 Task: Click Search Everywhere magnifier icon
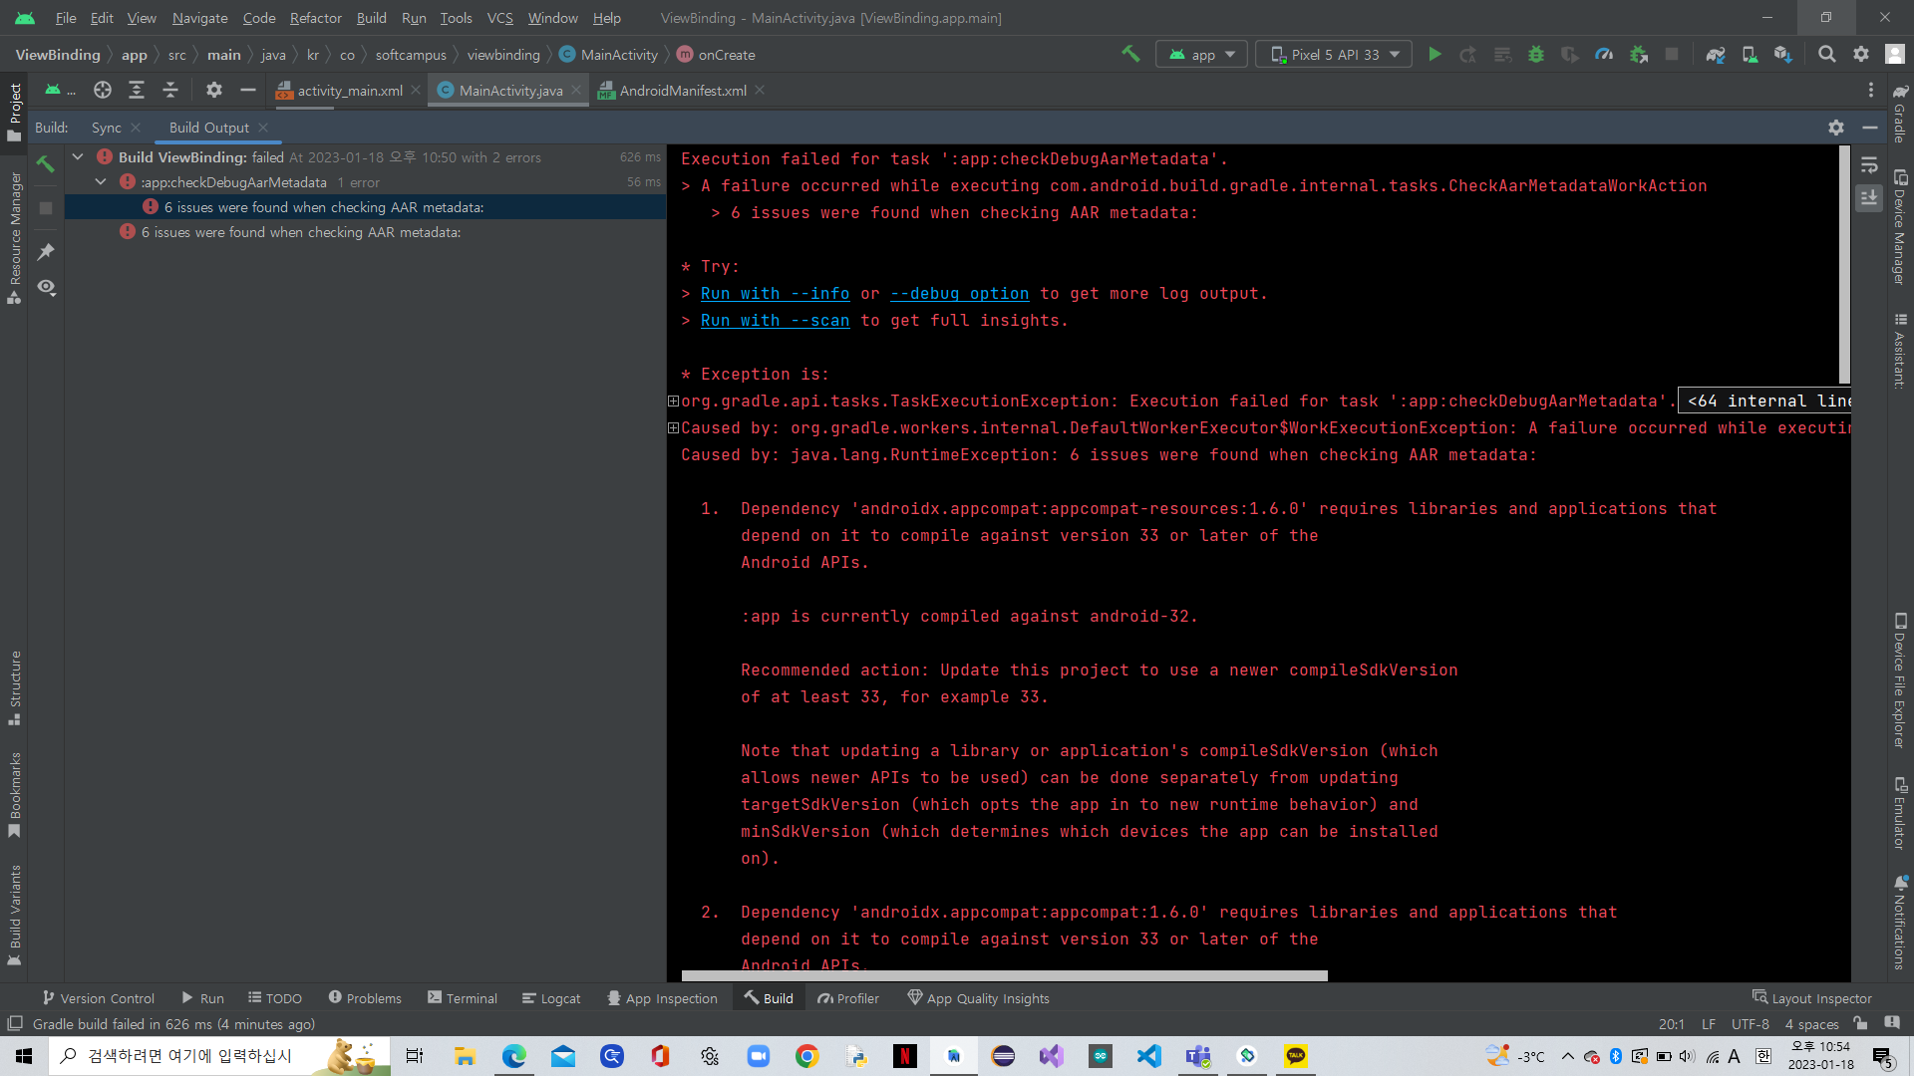coord(1826,55)
